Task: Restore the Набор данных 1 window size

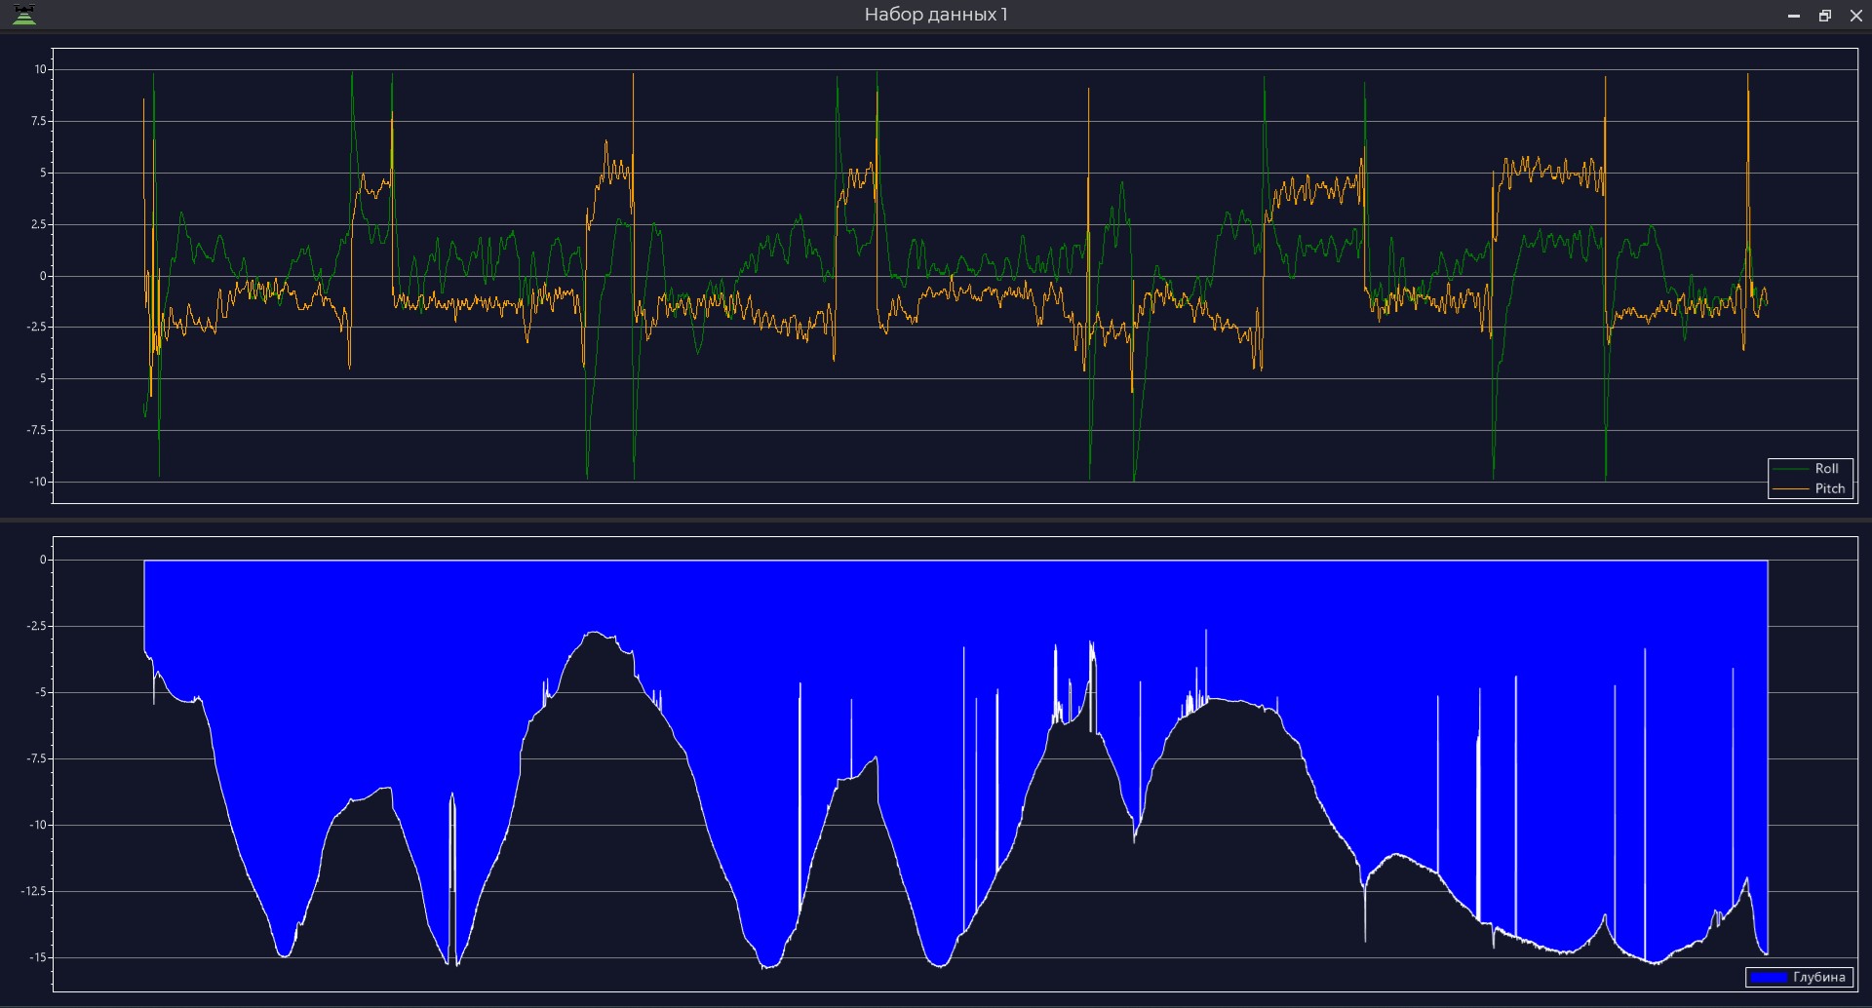Action: (1825, 16)
